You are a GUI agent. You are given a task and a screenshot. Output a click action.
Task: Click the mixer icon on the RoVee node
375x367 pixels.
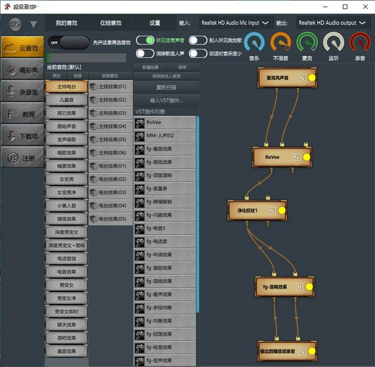point(296,157)
